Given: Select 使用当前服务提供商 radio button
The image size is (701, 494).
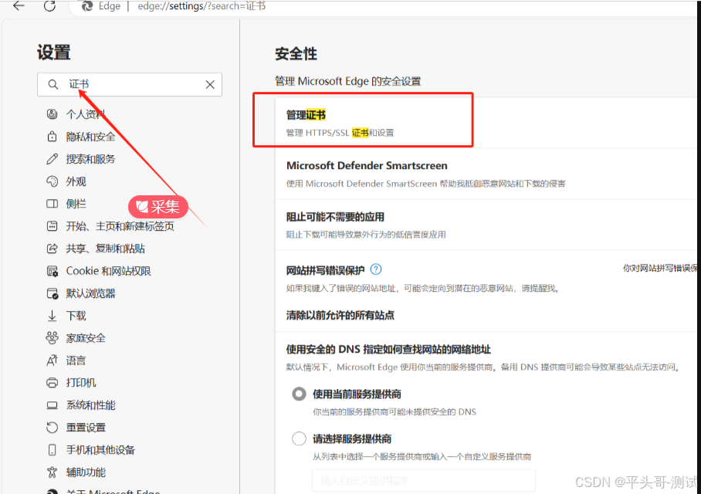Looking at the screenshot, I should click(299, 394).
